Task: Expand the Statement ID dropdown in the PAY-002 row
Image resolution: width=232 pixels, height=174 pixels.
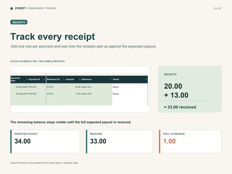Action: tap(64, 94)
